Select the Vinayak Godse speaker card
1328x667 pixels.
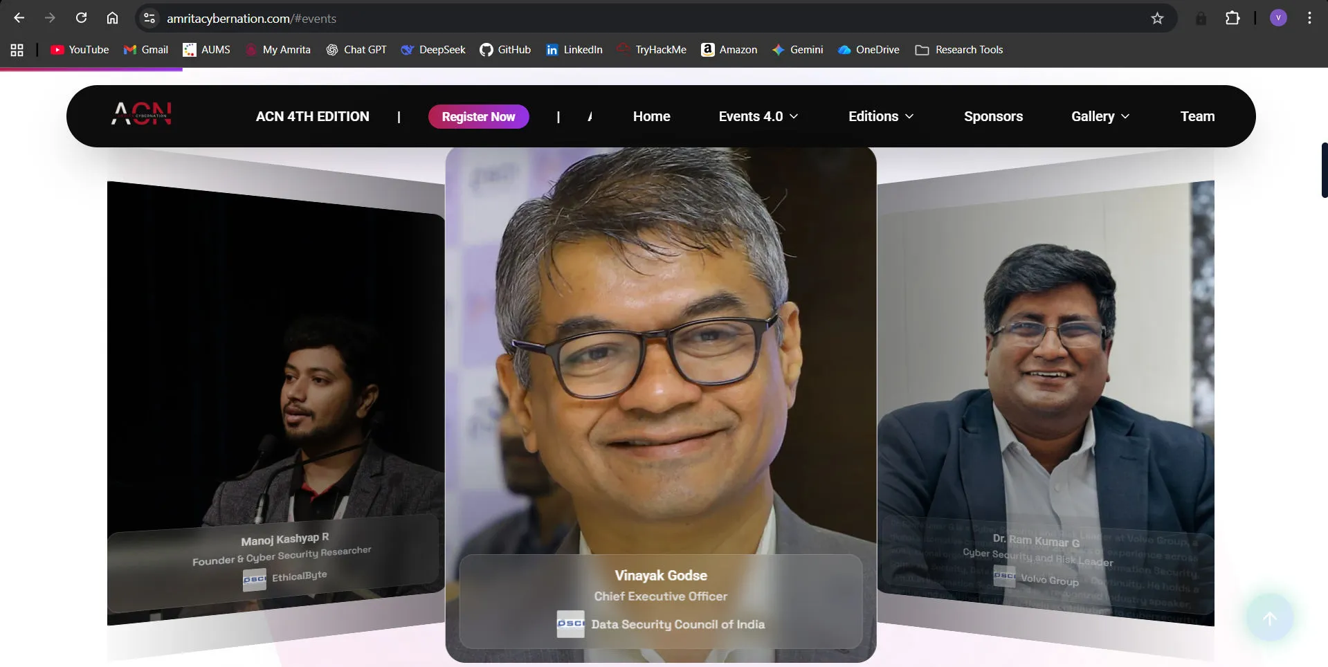661,405
